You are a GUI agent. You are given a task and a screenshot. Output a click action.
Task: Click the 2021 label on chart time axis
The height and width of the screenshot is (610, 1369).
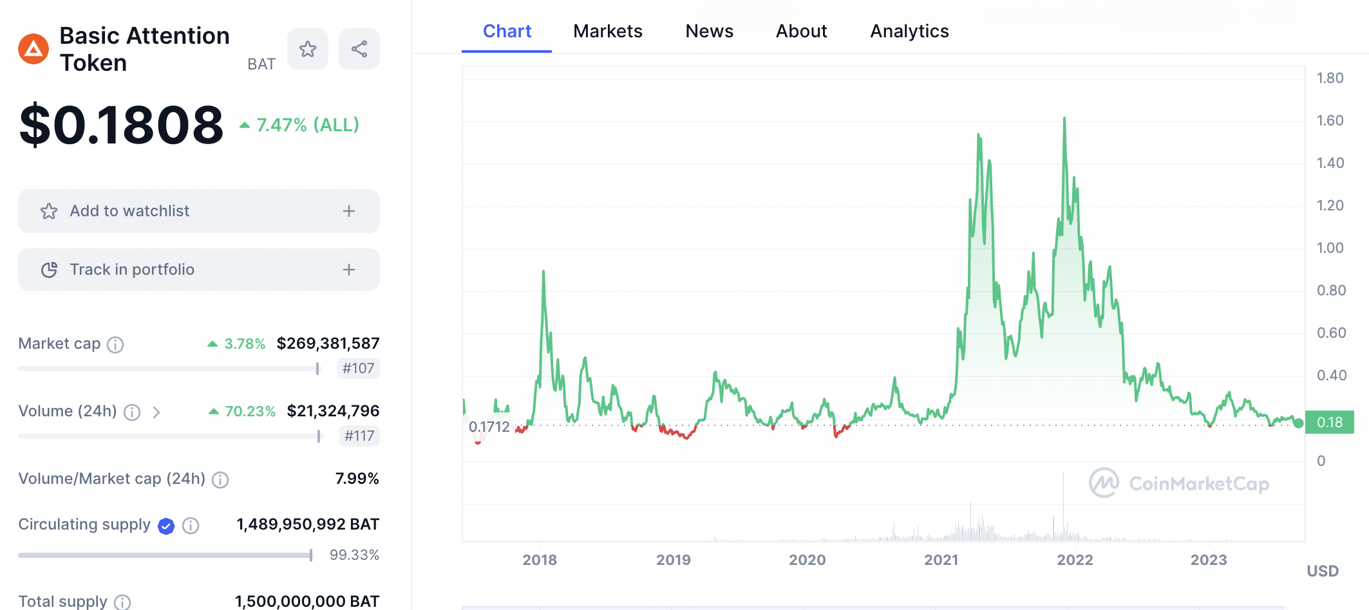tap(941, 560)
